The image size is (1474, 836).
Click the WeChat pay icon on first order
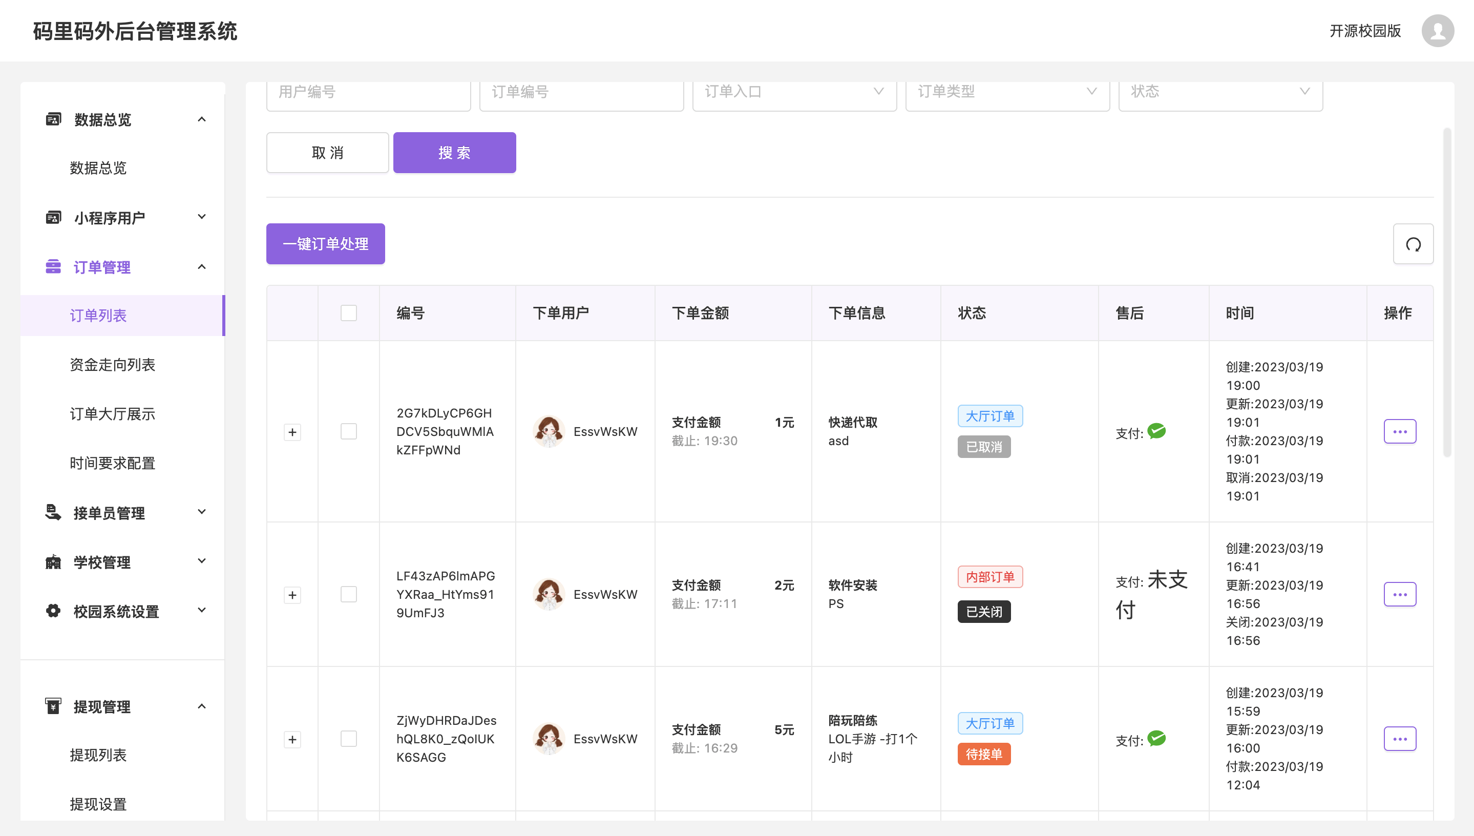tap(1157, 431)
